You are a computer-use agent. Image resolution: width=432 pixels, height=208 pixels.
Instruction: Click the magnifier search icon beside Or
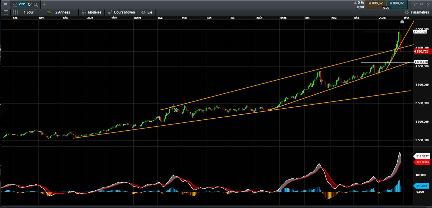point(36,4)
